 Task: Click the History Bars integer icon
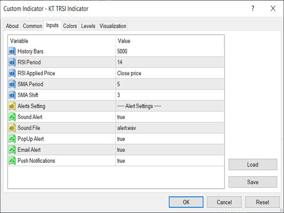point(12,51)
